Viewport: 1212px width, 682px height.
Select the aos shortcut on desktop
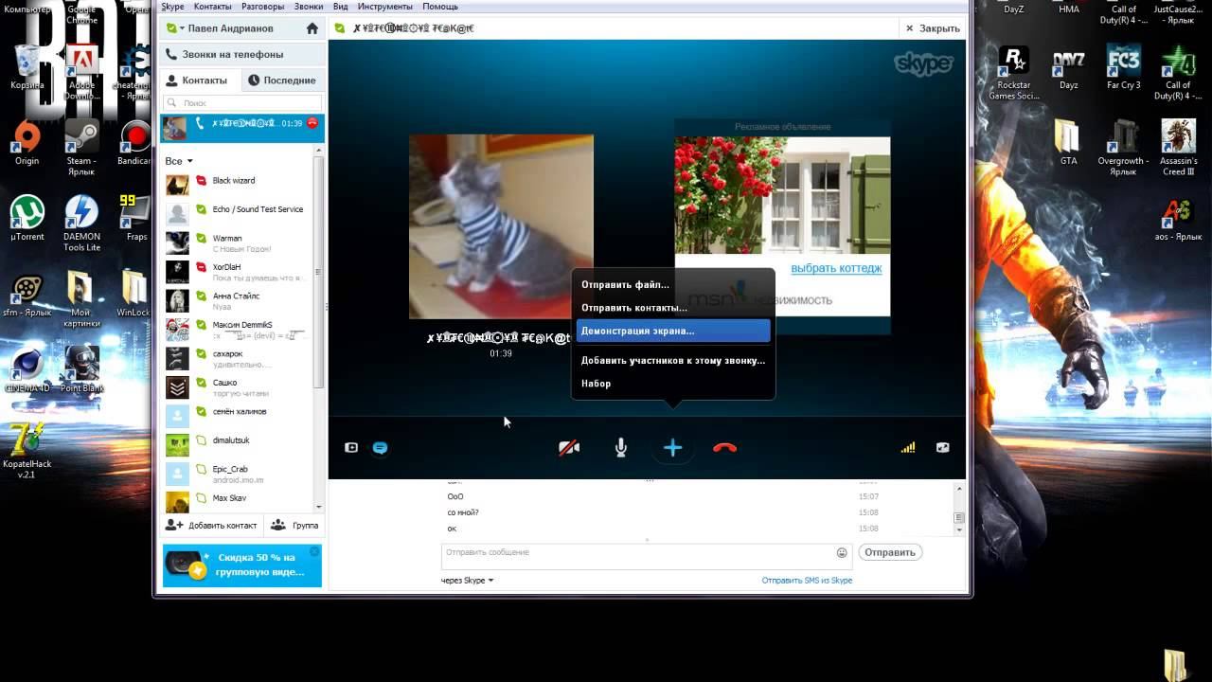[x=1178, y=220]
